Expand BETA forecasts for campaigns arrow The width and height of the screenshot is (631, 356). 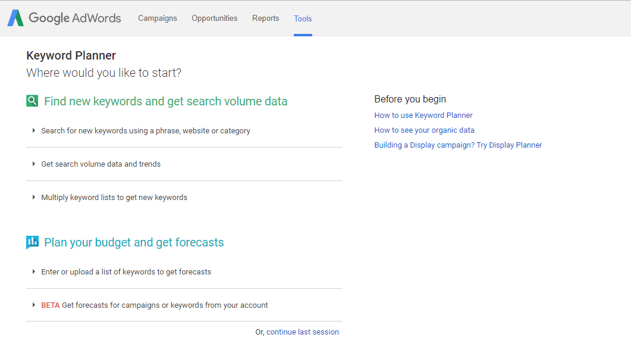coord(34,305)
